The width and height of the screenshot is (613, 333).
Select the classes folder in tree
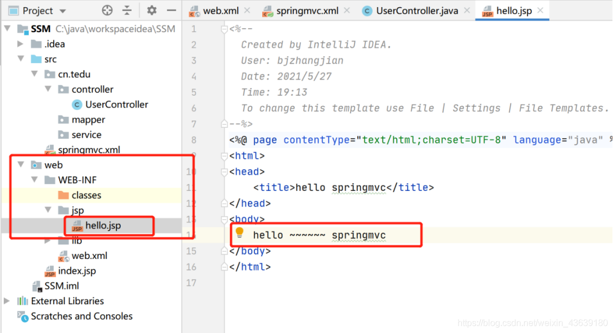coord(86,195)
